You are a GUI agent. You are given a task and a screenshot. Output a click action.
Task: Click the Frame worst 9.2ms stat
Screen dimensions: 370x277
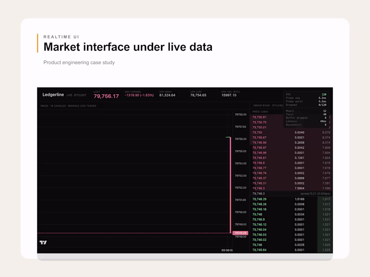pos(306,102)
